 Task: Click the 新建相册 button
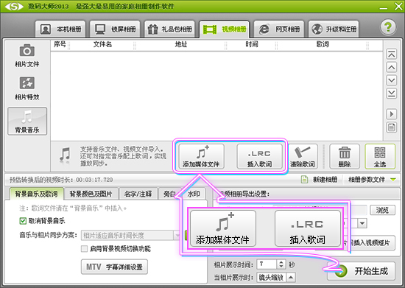click(320, 179)
